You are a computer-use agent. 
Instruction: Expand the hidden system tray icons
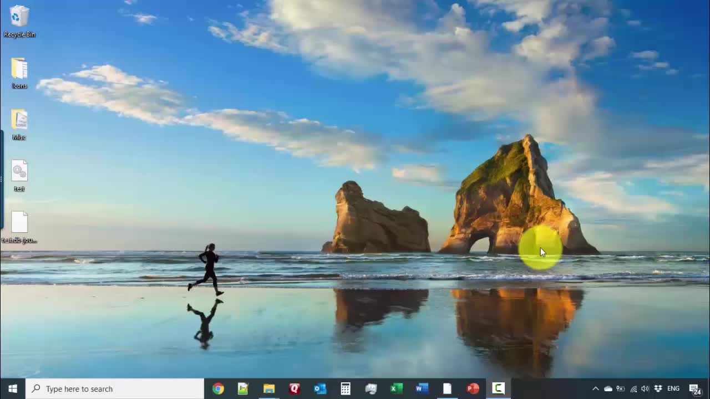point(595,388)
